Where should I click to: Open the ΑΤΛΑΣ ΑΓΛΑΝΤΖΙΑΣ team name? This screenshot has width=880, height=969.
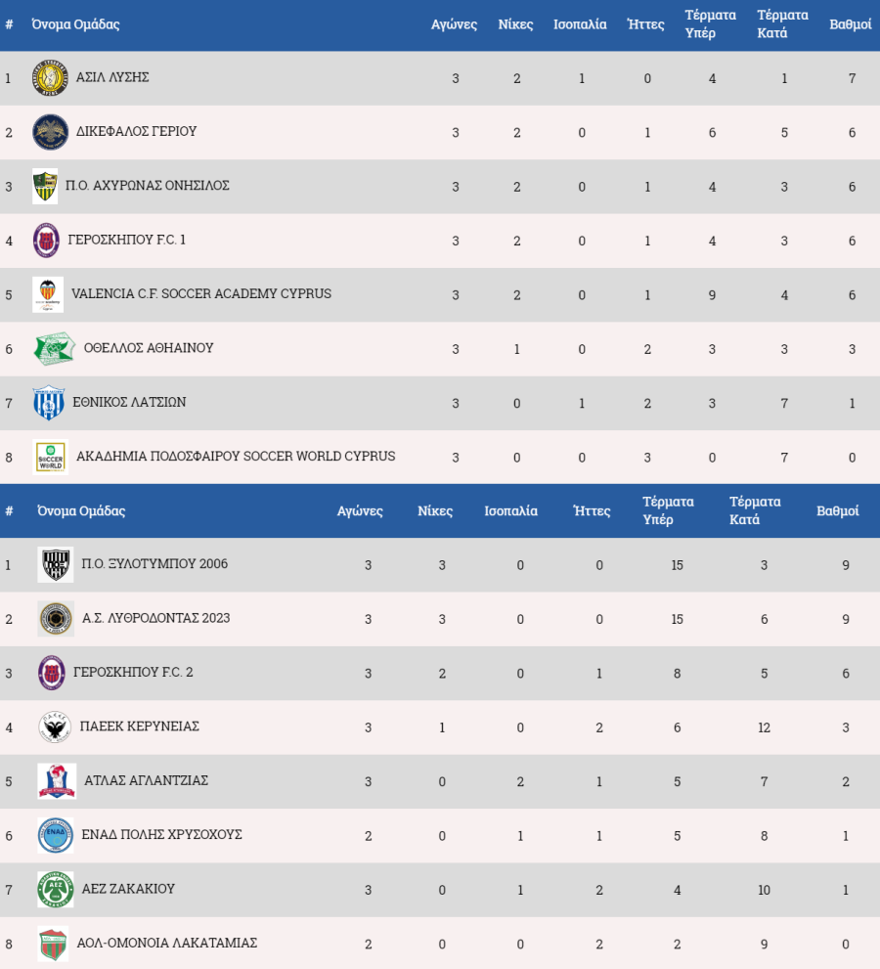coord(146,780)
